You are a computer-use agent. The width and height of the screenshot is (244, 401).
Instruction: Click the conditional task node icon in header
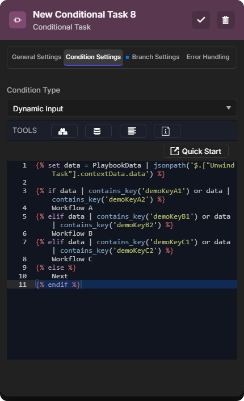coord(18,20)
